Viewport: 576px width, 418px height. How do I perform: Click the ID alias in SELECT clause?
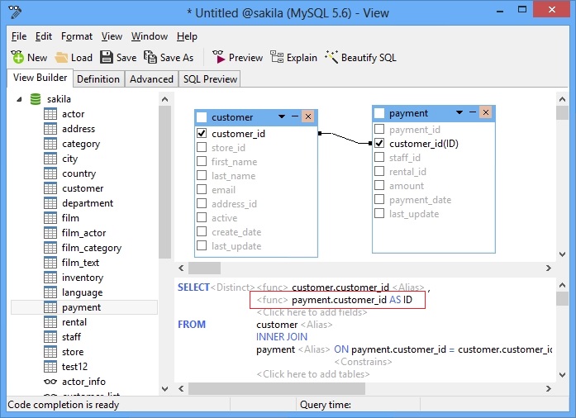[x=407, y=300]
